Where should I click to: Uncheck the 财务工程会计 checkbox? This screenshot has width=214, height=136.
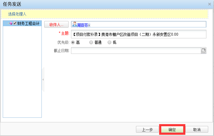tap(15, 23)
